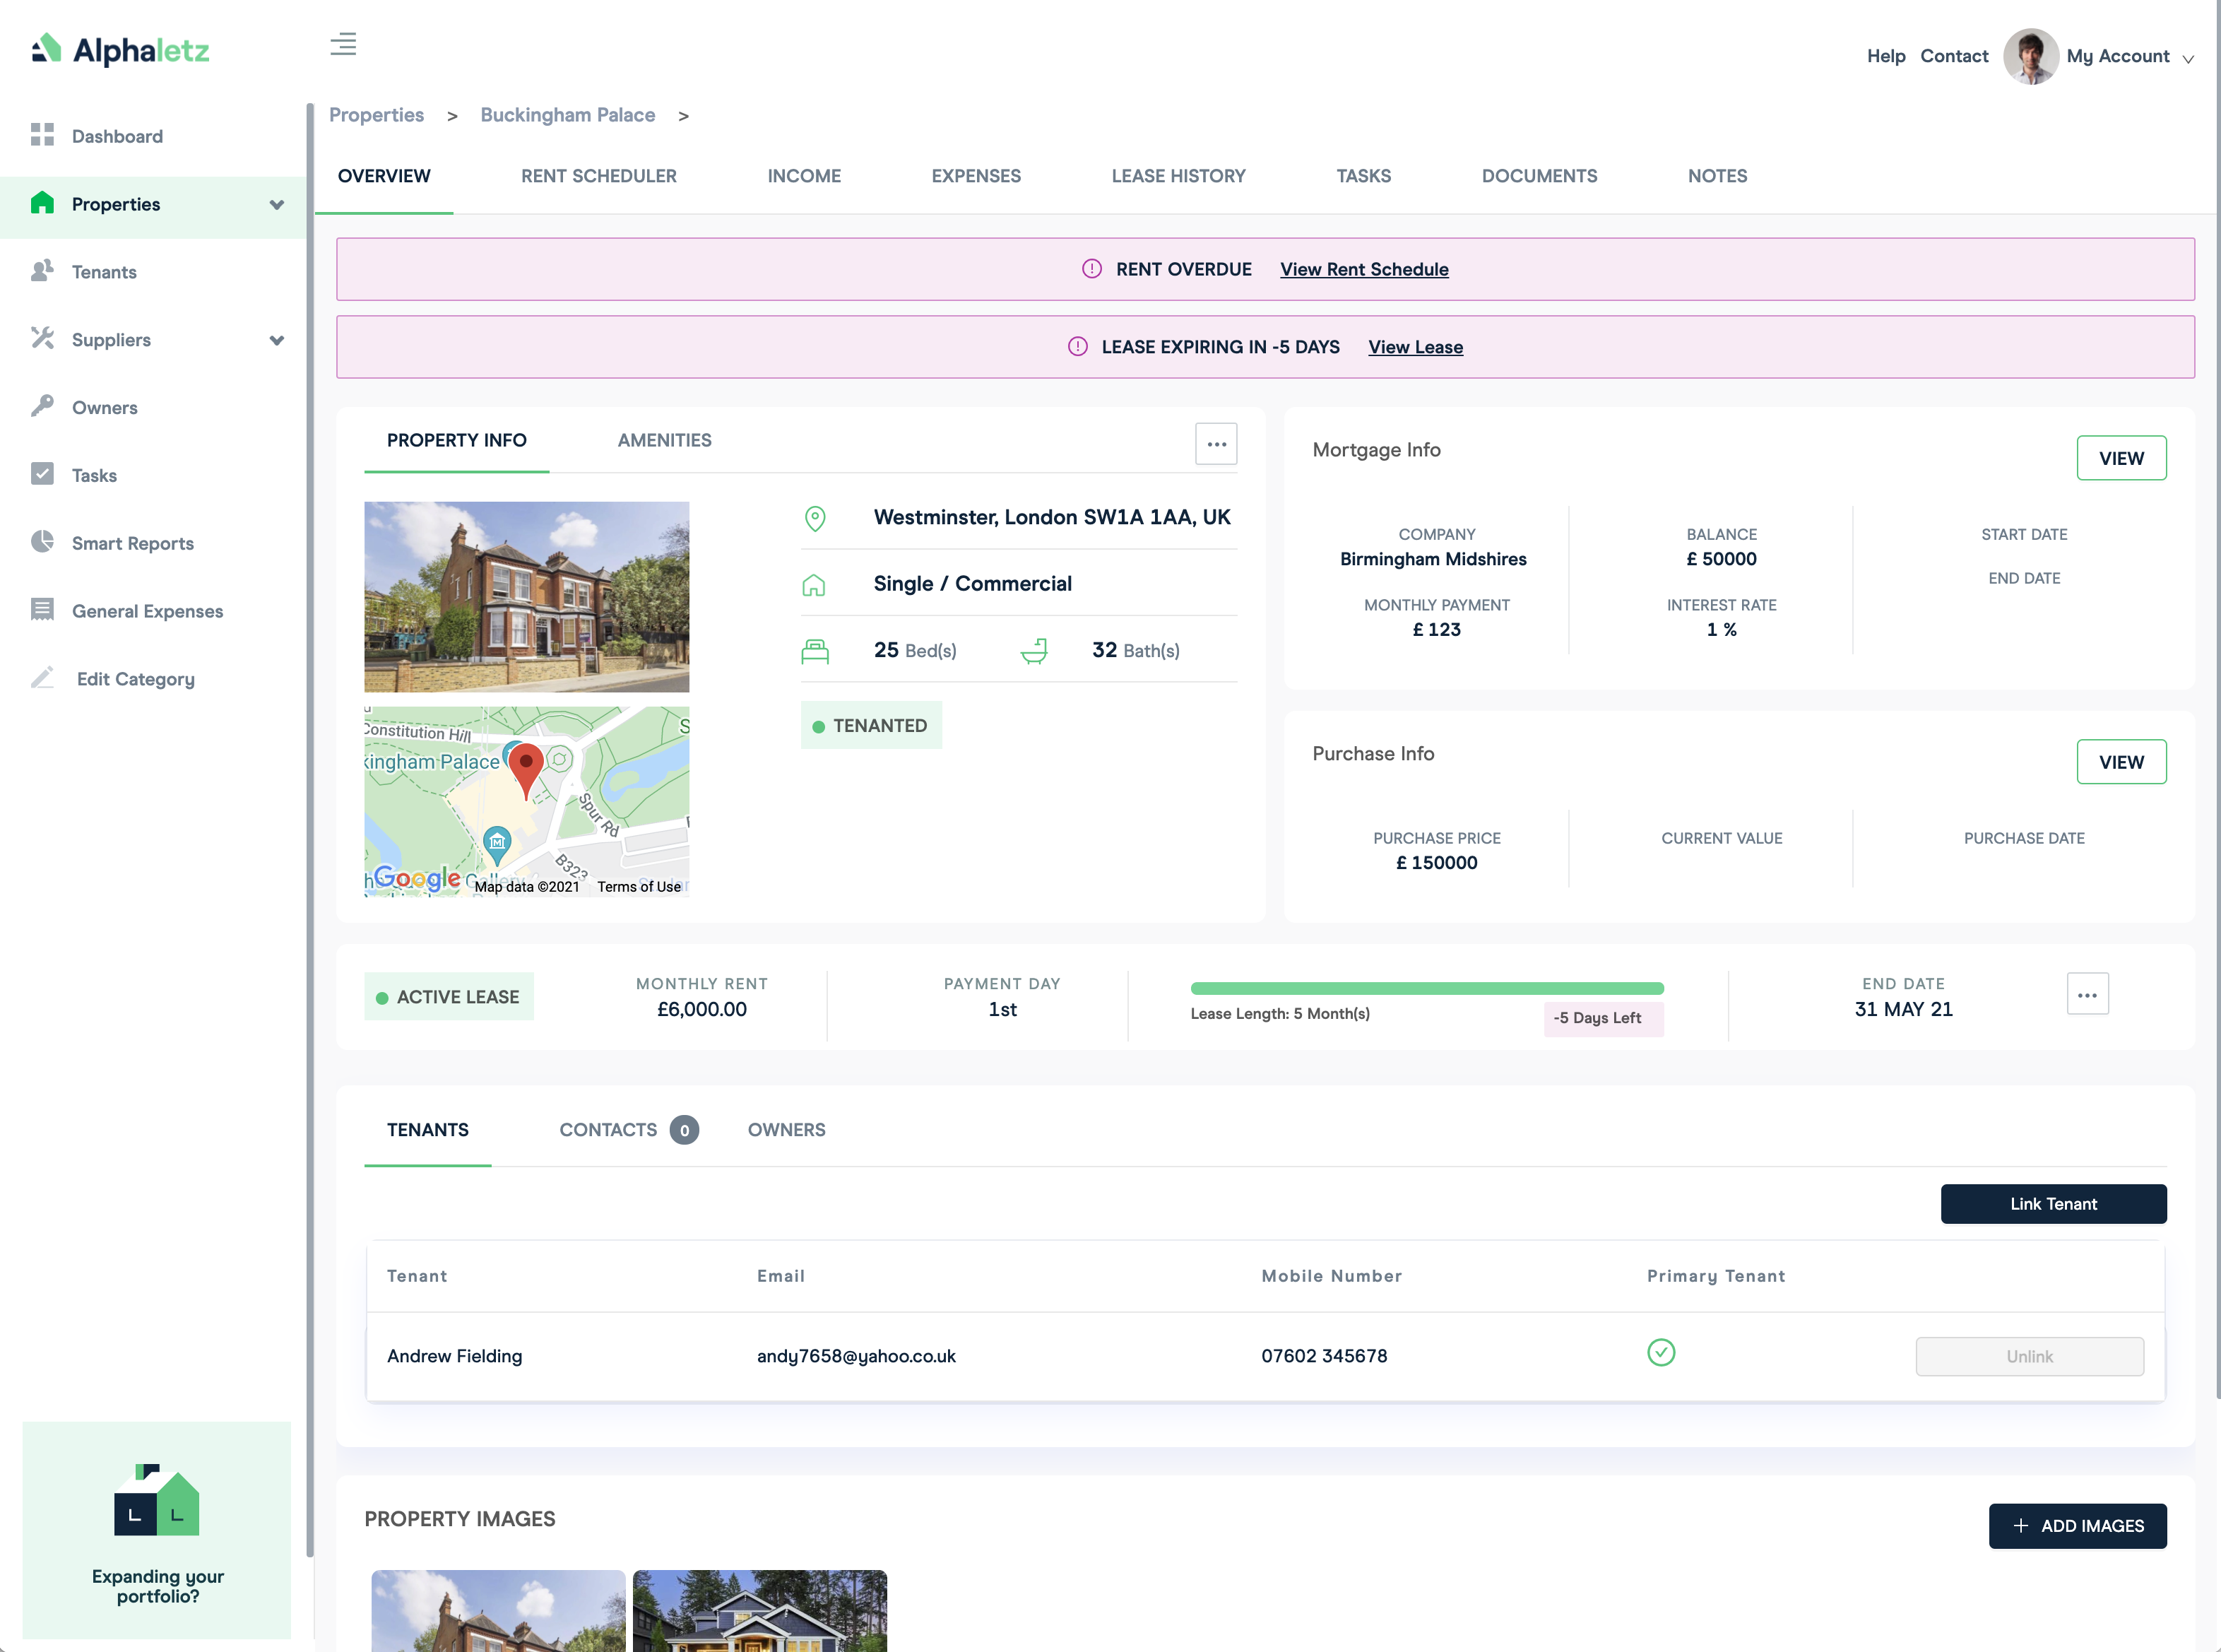
Task: Toggle Andrew Fielding primary tenant checkmark
Action: (1660, 1353)
